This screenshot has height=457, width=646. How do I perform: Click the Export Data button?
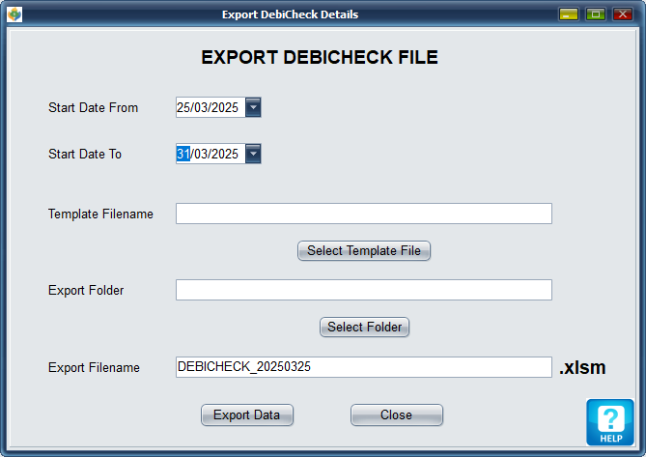tap(246, 415)
